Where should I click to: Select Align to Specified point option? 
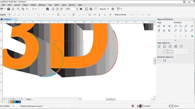click(x=181, y=46)
